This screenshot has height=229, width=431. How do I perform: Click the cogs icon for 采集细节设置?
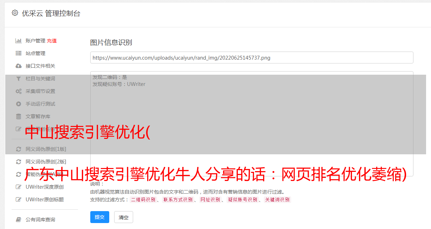tap(19, 91)
